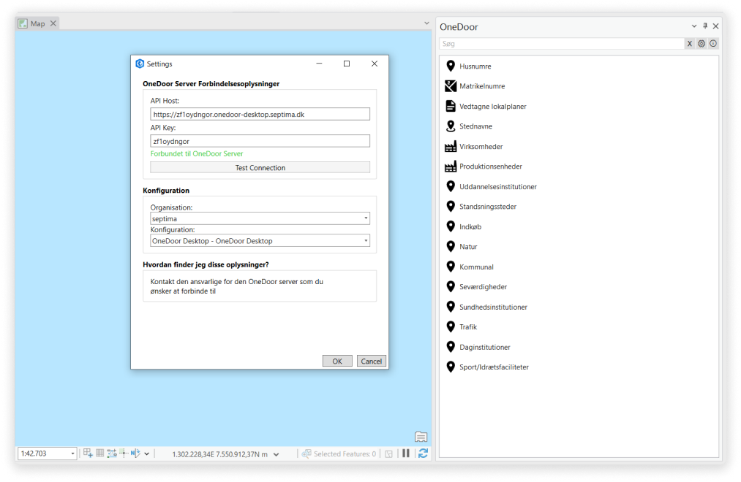Click the OneDoor Søg search field
Viewport: 741px width, 482px height.
pyautogui.click(x=562, y=43)
